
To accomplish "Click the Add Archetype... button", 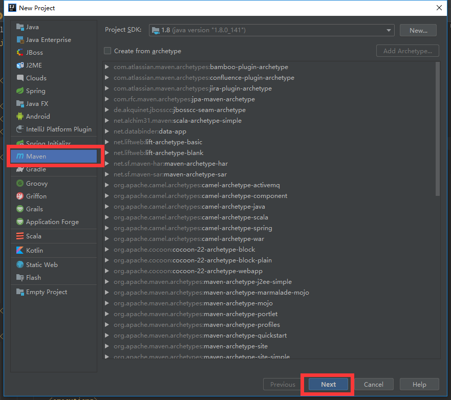I will click(x=407, y=51).
